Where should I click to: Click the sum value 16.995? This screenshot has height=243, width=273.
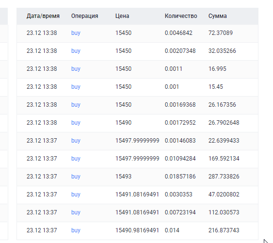[217, 69]
